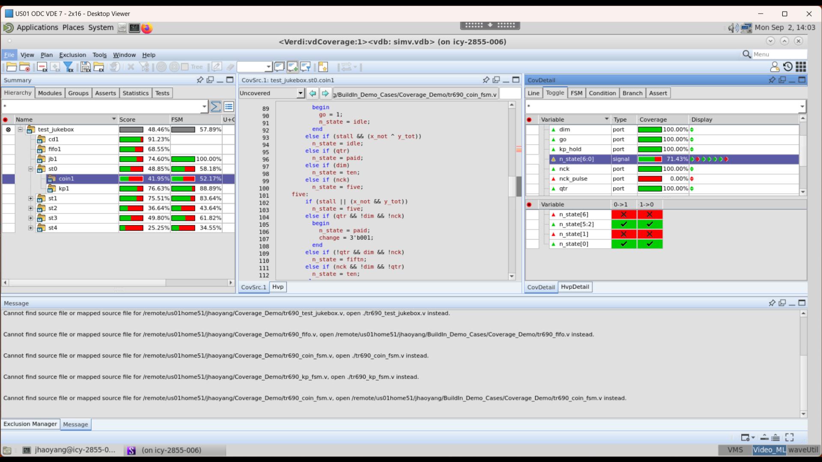Open the Places menu in system bar
Viewport: 822px width, 462px height.
pyautogui.click(x=73, y=27)
